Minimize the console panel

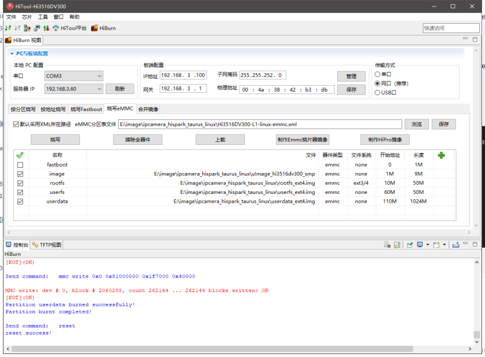click(465, 244)
